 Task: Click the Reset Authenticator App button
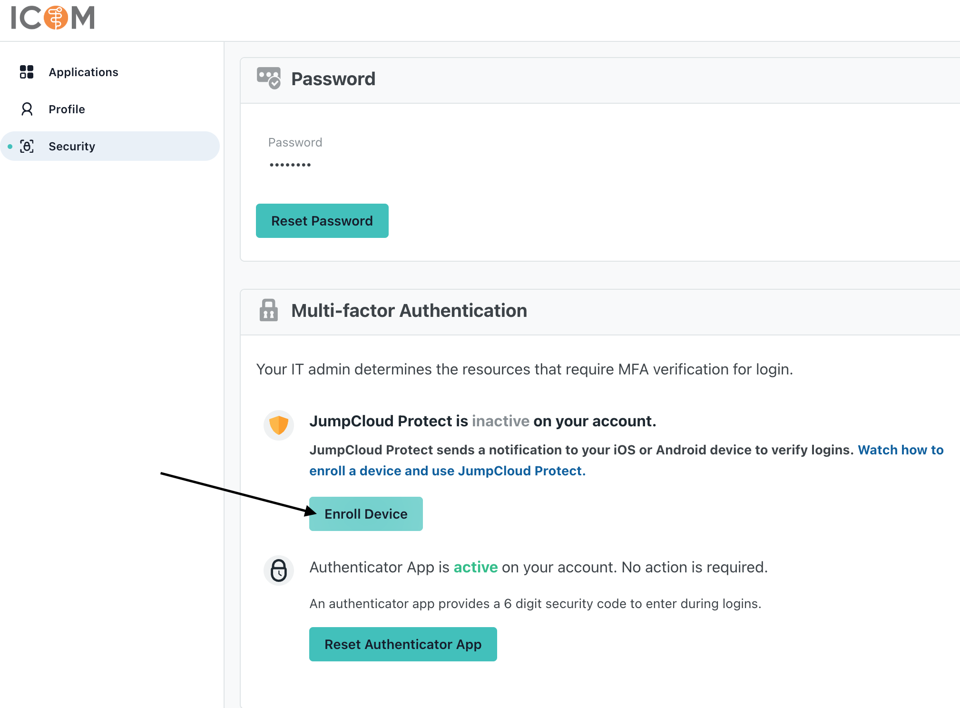pos(403,644)
